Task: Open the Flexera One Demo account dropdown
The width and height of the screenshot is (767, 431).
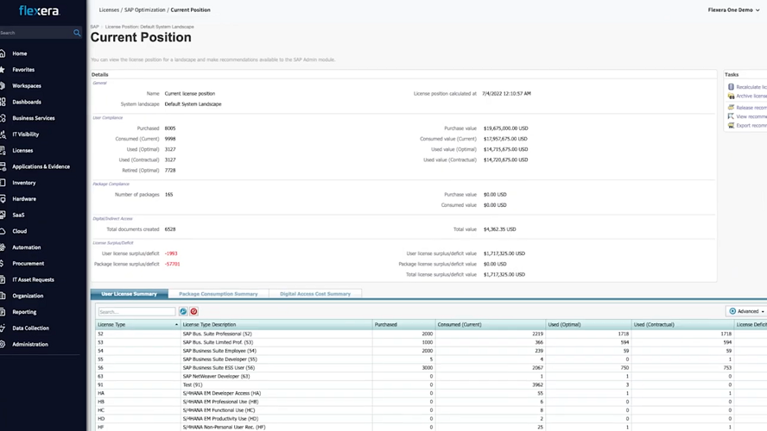Action: coord(733,10)
